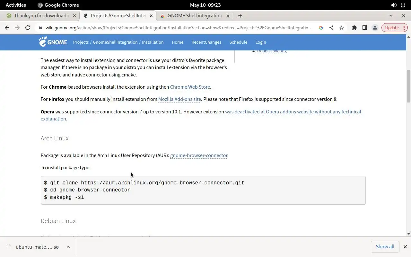Click the GNOME logo

[x=53, y=42]
